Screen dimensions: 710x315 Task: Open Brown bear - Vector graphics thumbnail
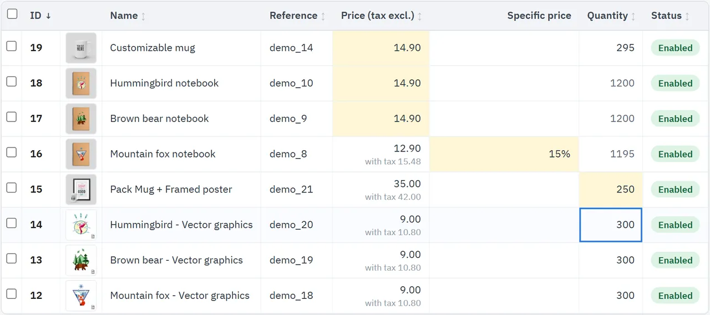(x=81, y=260)
